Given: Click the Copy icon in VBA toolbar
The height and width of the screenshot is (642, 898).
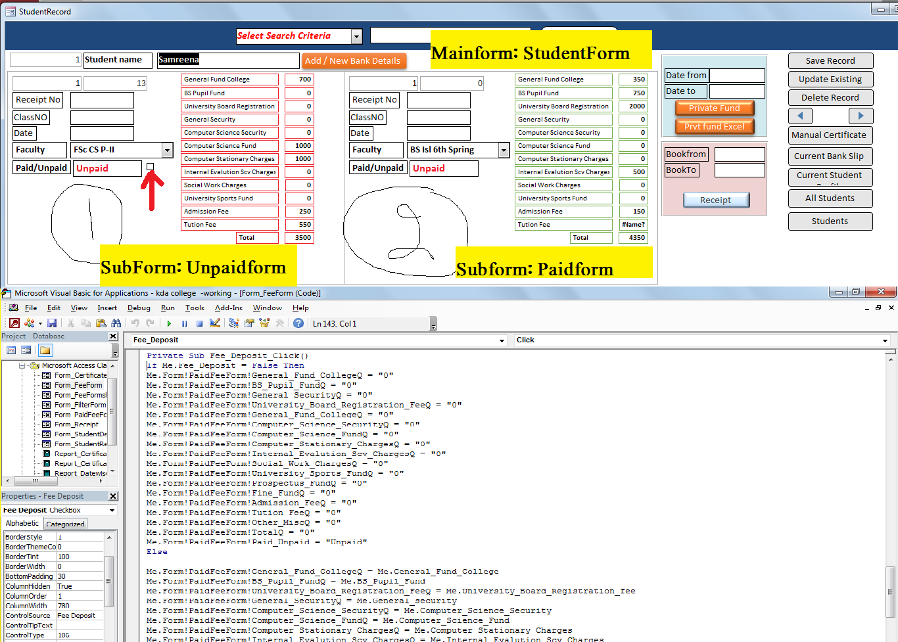Looking at the screenshot, I should coord(85,323).
